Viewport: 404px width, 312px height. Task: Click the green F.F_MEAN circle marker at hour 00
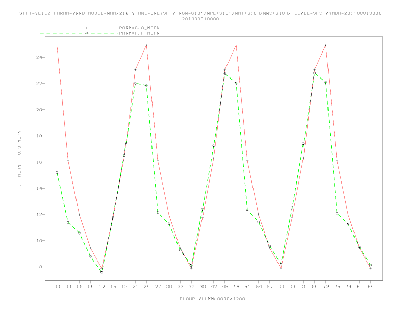[x=57, y=172]
